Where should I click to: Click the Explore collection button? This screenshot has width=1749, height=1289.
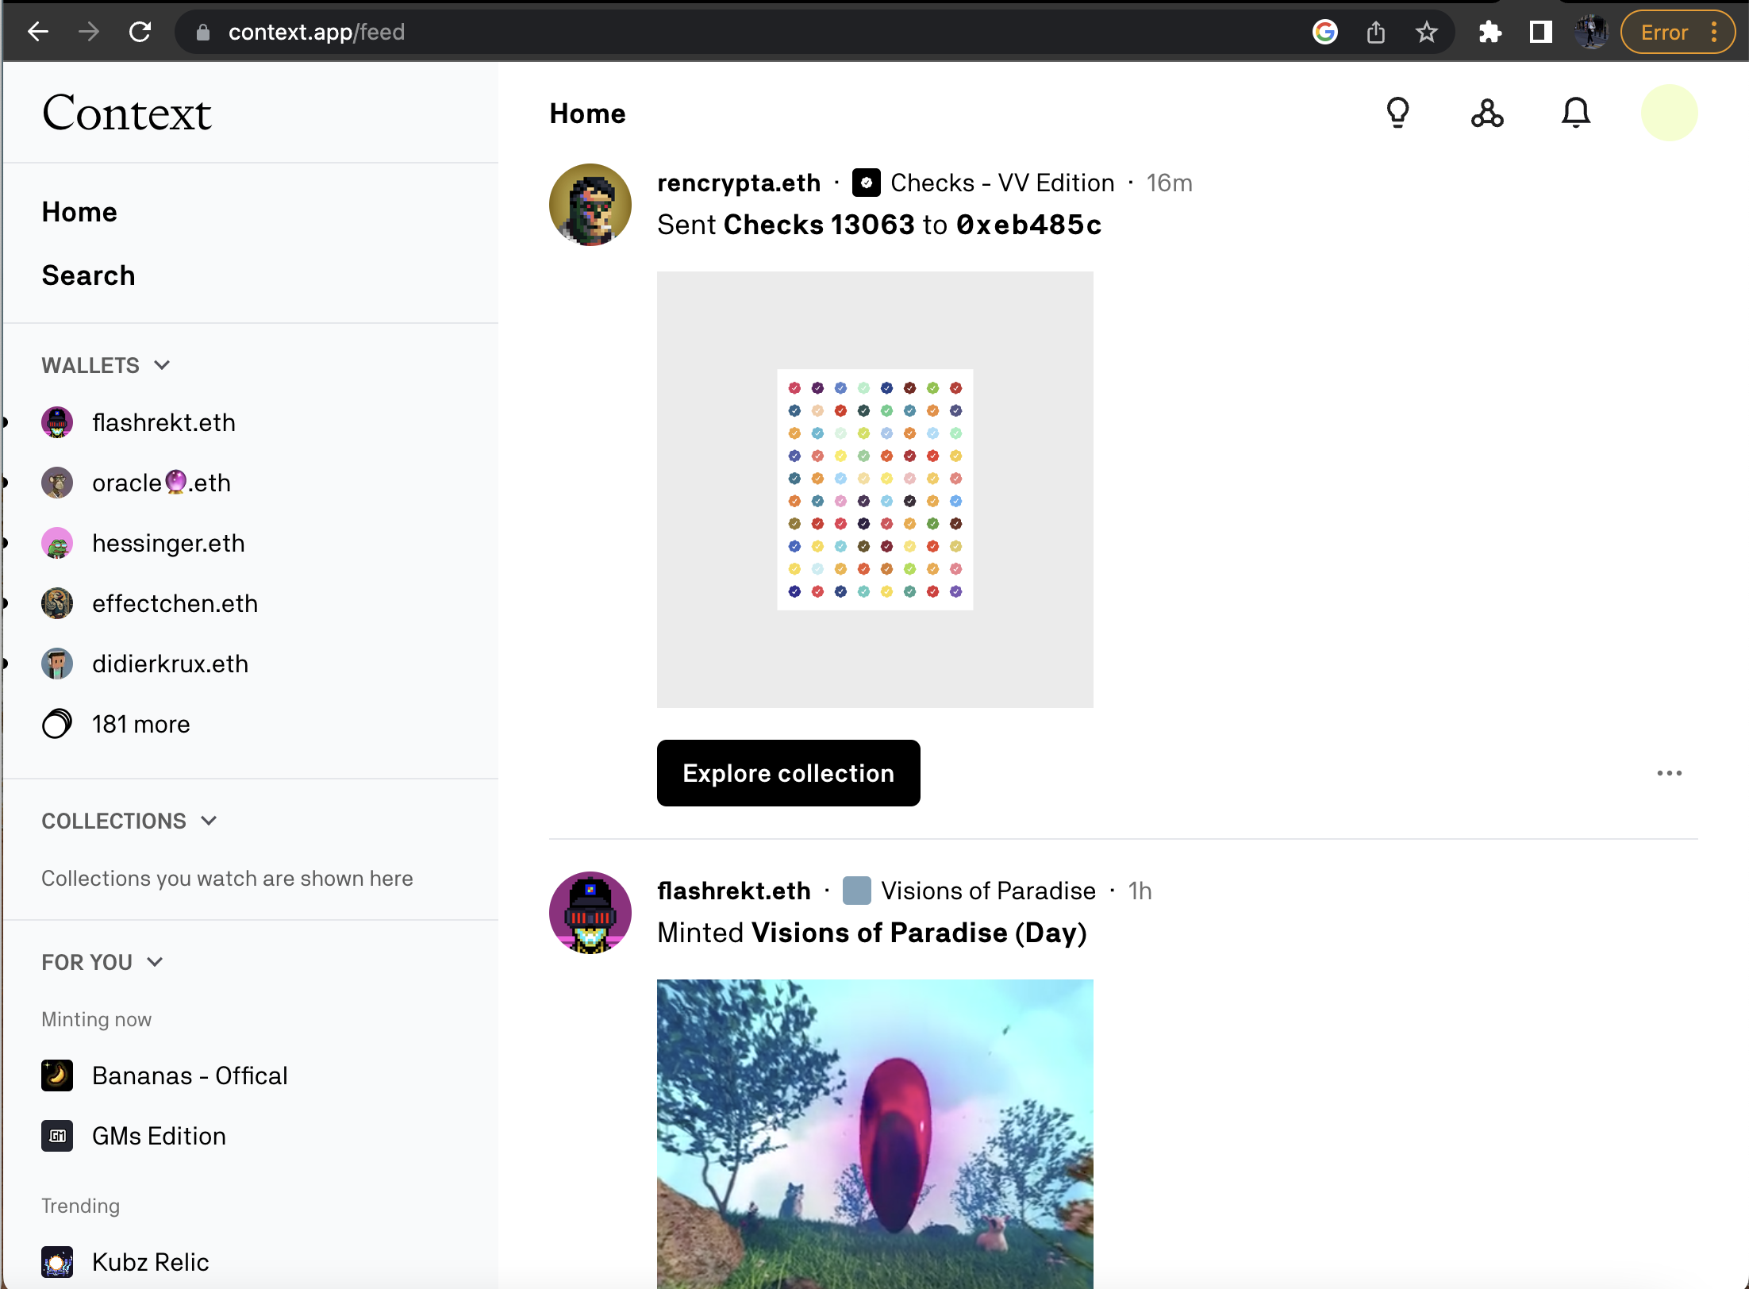pyautogui.click(x=788, y=773)
